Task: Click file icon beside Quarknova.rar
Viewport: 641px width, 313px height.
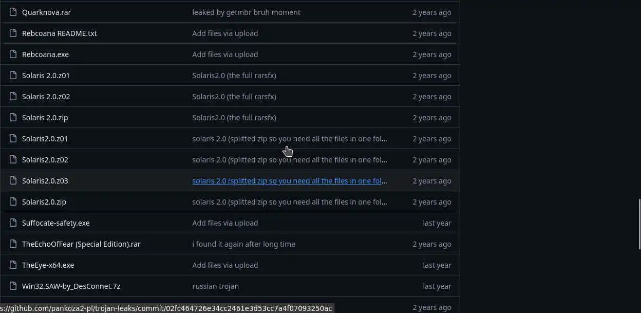Action: [x=13, y=12]
